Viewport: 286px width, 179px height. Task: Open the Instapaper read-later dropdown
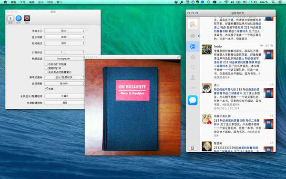coord(64,58)
